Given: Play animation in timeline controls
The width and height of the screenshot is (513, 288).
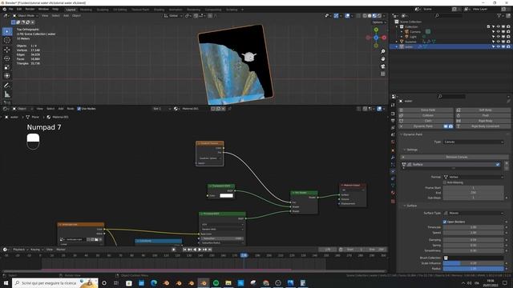Looking at the screenshot, I should tap(200, 250).
